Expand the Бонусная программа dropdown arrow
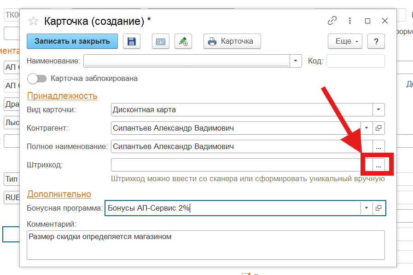413x275 pixels. 366,208
